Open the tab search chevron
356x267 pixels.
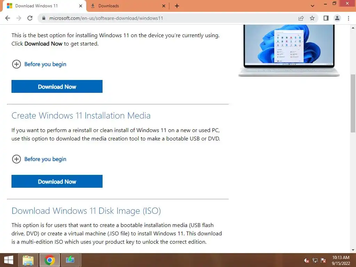[313, 6]
